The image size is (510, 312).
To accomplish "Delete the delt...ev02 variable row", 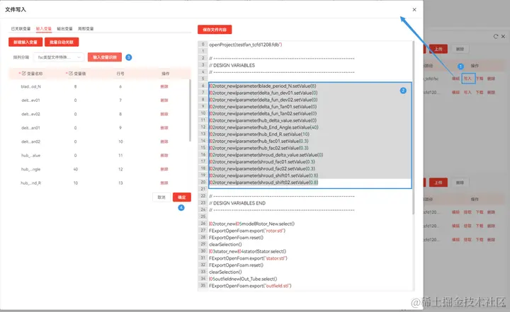I will click(164, 114).
